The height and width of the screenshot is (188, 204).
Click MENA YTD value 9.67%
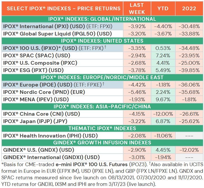(163, 100)
